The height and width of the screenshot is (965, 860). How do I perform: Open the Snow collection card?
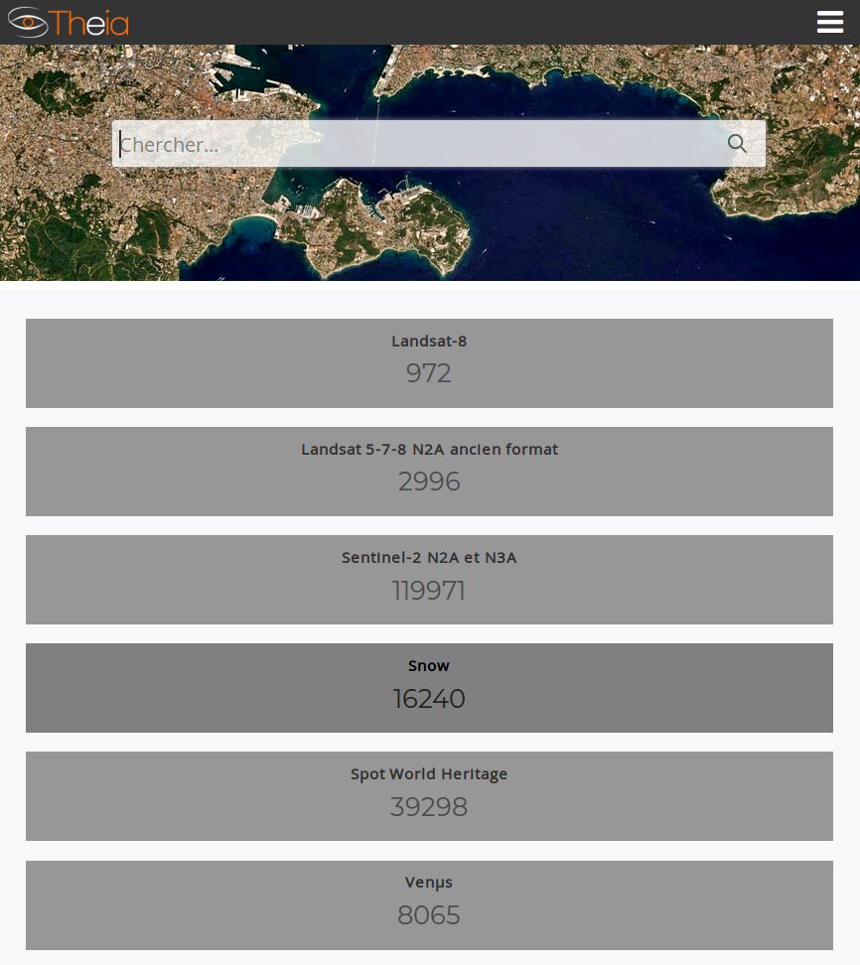pyautogui.click(x=429, y=688)
